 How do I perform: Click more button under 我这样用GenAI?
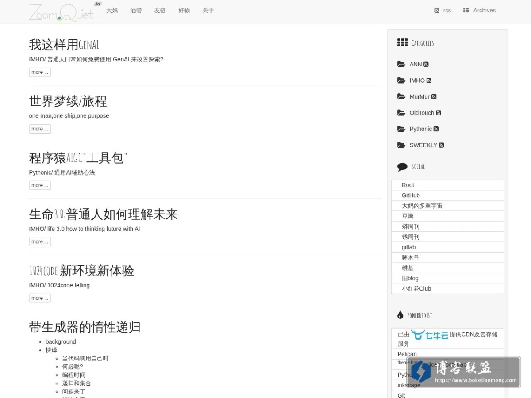click(40, 72)
